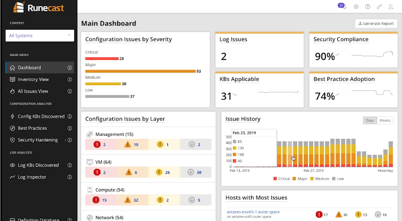Open the user profile icon
402x221 pixels.
click(x=391, y=7)
